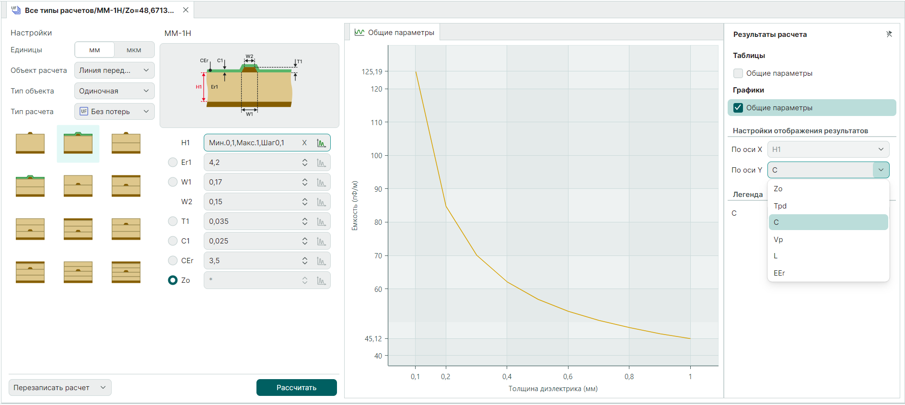Image resolution: width=905 pixels, height=405 pixels.
Task: Switch units to мкм
Action: 134,50
